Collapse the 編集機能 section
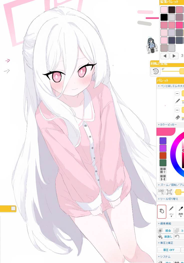184x263 pixels. tap(170, 223)
